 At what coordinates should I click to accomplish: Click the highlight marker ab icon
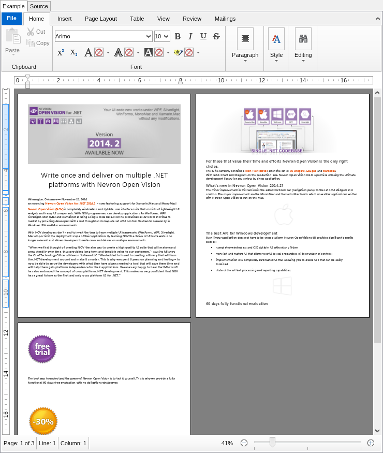(178, 53)
